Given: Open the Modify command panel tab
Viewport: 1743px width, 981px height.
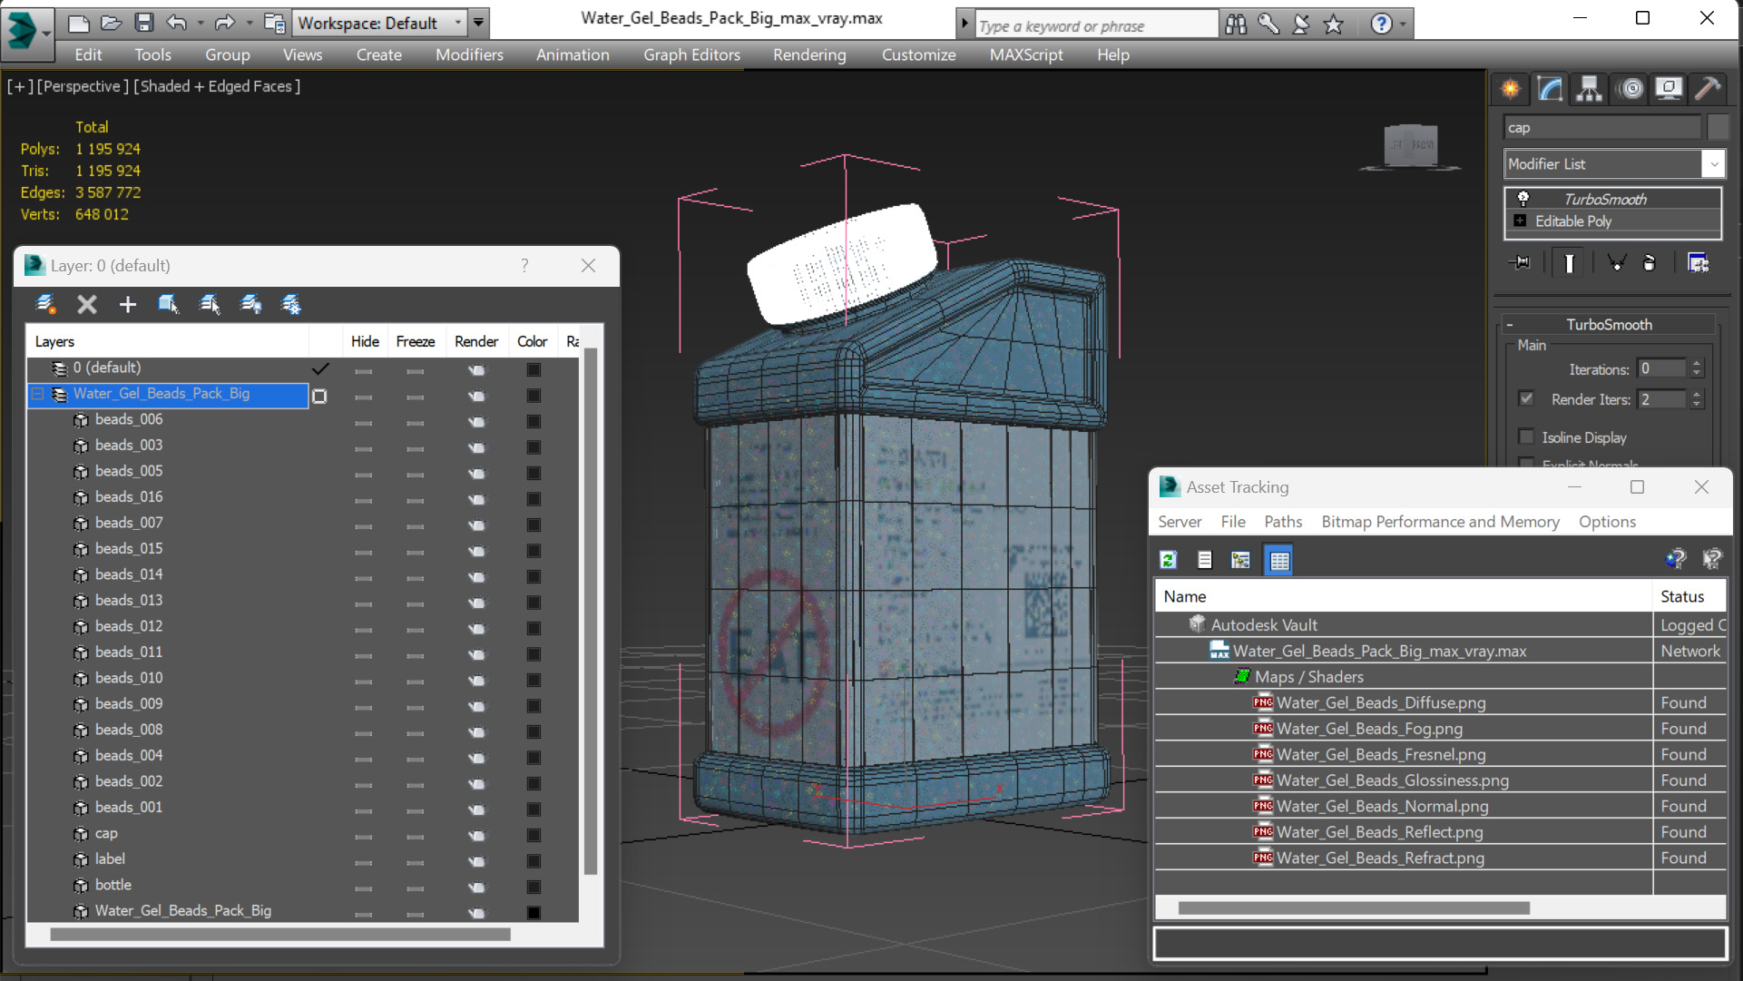Looking at the screenshot, I should pyautogui.click(x=1550, y=88).
